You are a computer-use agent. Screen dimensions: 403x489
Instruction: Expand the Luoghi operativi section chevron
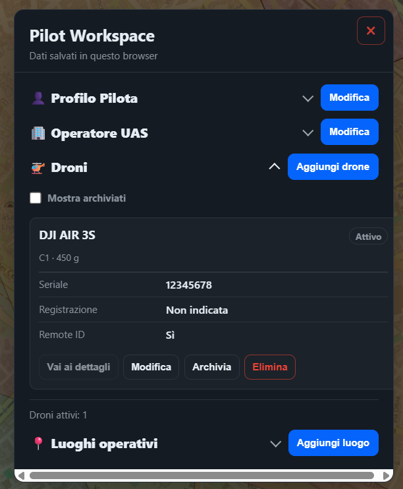275,444
